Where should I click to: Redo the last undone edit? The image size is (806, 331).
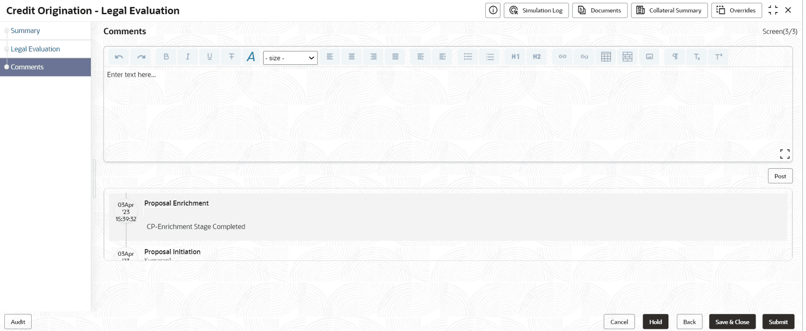click(141, 57)
